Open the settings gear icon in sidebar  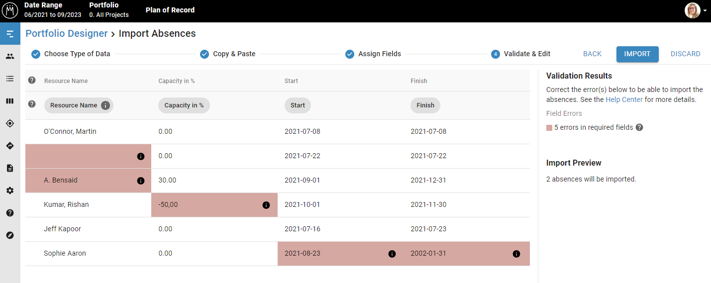pos(10,190)
